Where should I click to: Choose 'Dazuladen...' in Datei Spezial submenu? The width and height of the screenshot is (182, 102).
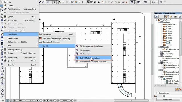click(57, 34)
